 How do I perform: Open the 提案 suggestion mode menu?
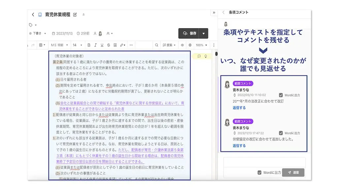(x=169, y=45)
